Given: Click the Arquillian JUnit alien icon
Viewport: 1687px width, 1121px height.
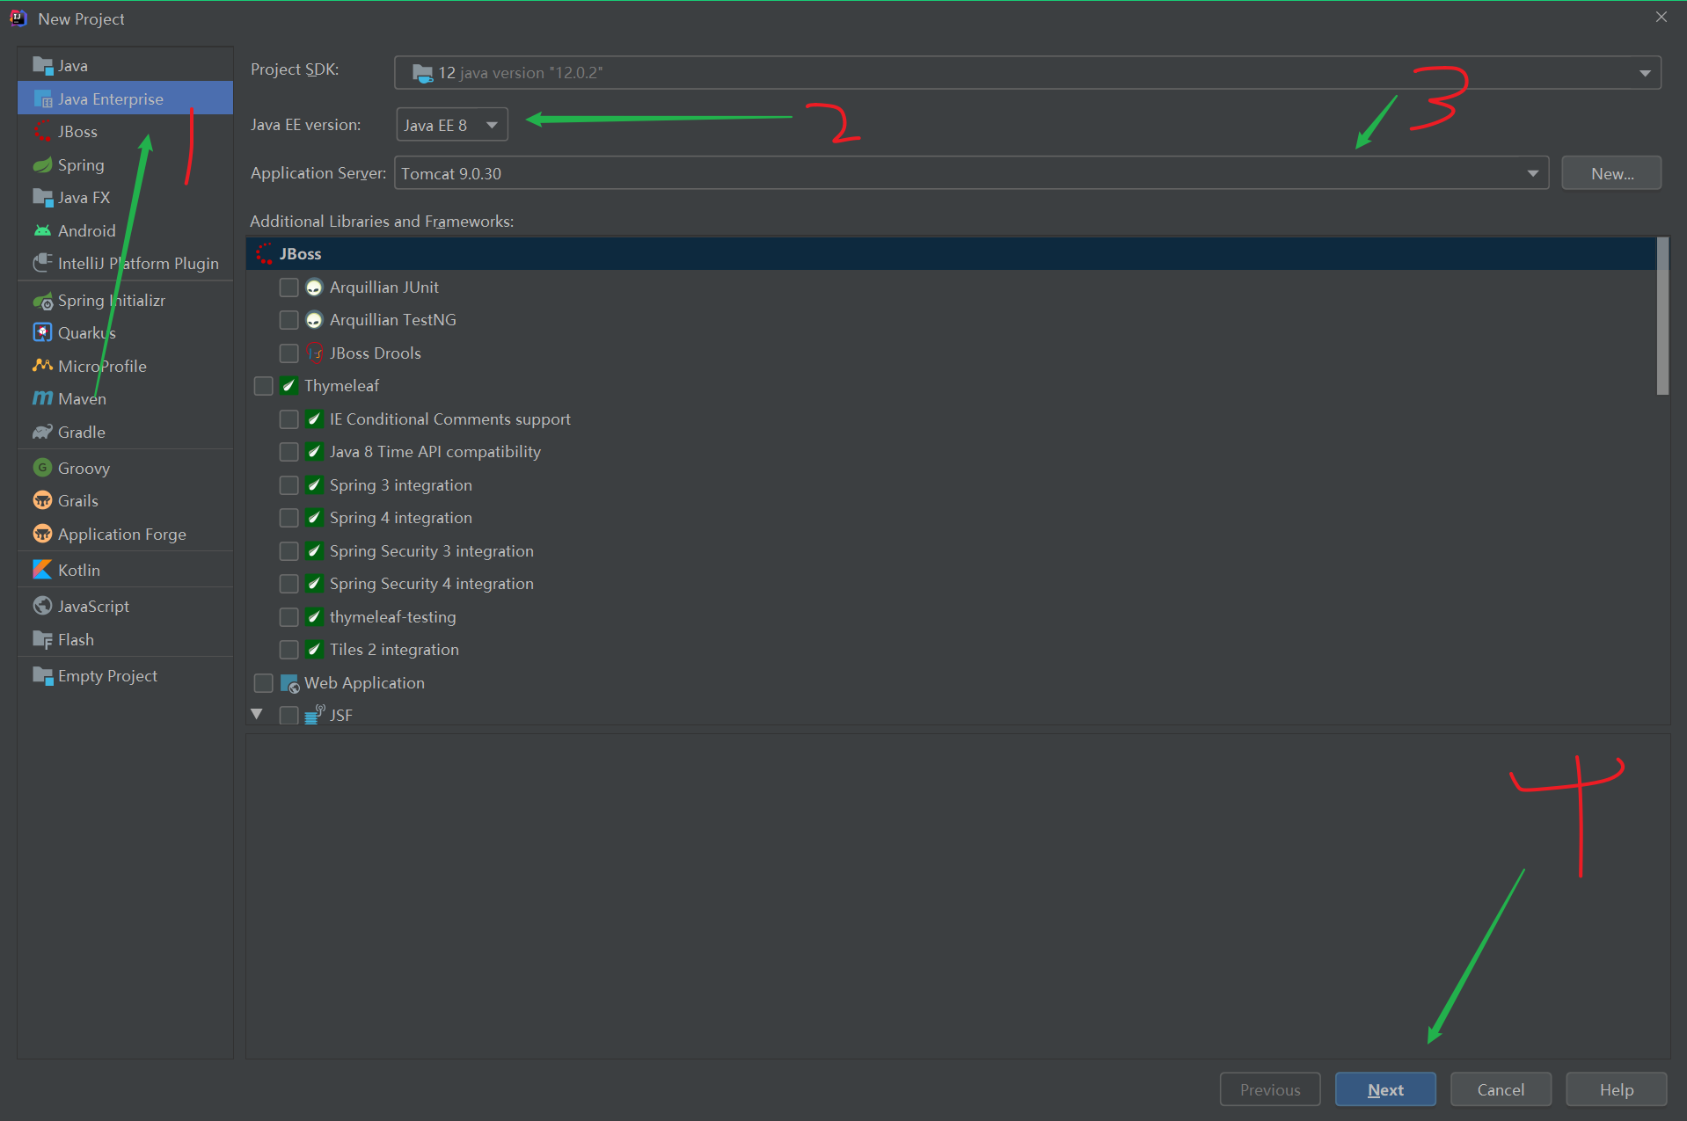Looking at the screenshot, I should tap(314, 288).
